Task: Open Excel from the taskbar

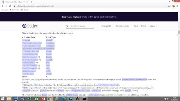Action: point(30,99)
